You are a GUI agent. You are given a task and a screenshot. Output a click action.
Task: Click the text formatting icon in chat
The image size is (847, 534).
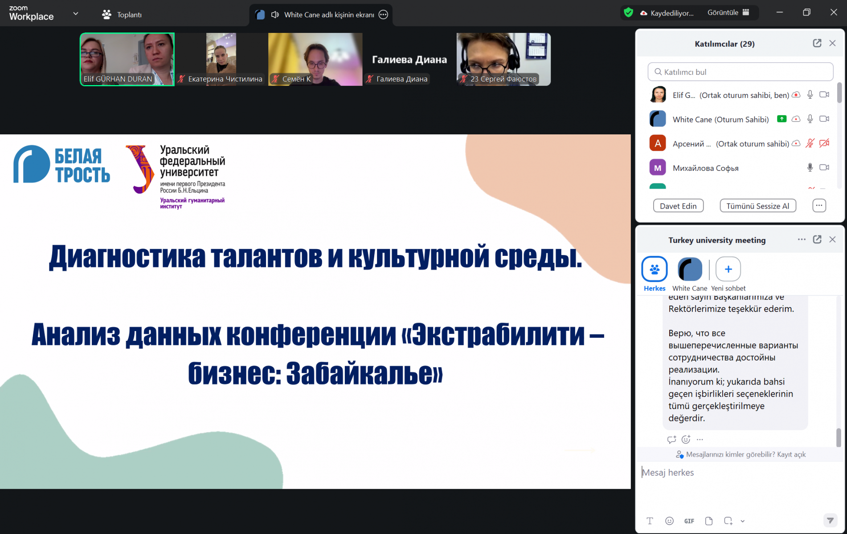(650, 521)
